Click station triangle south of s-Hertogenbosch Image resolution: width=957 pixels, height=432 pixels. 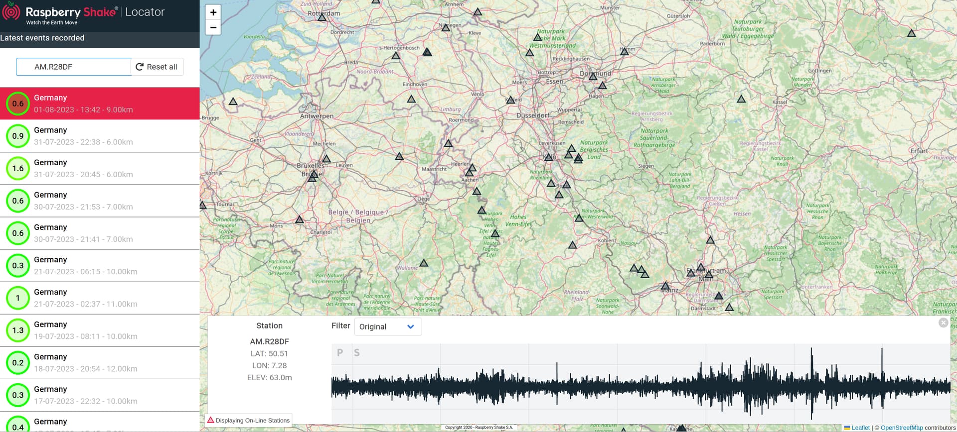tap(396, 56)
